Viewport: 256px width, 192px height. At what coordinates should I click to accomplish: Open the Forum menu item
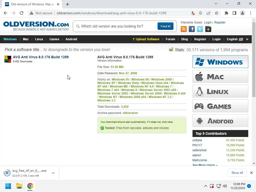click(170, 39)
